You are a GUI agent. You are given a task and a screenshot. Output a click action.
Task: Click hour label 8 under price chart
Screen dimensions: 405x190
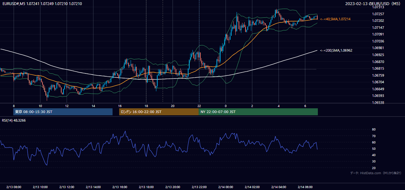14,106
